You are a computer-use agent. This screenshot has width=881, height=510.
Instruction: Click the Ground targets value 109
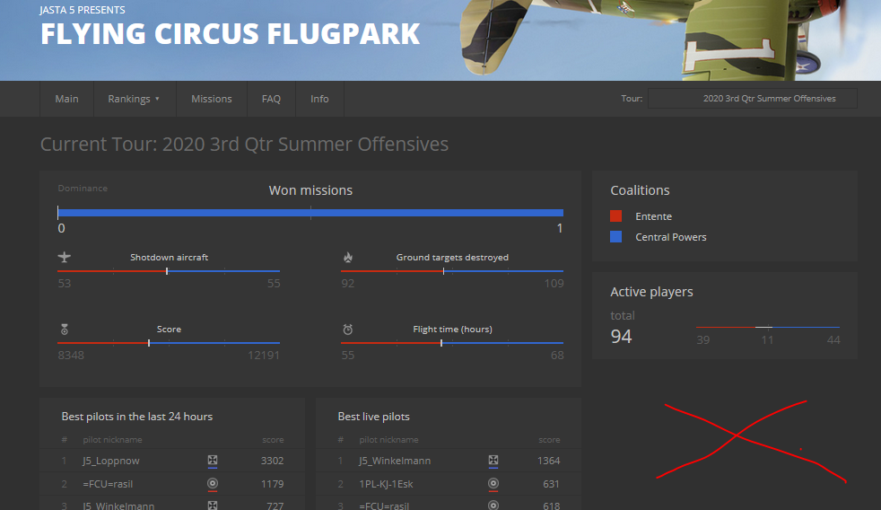[554, 284]
